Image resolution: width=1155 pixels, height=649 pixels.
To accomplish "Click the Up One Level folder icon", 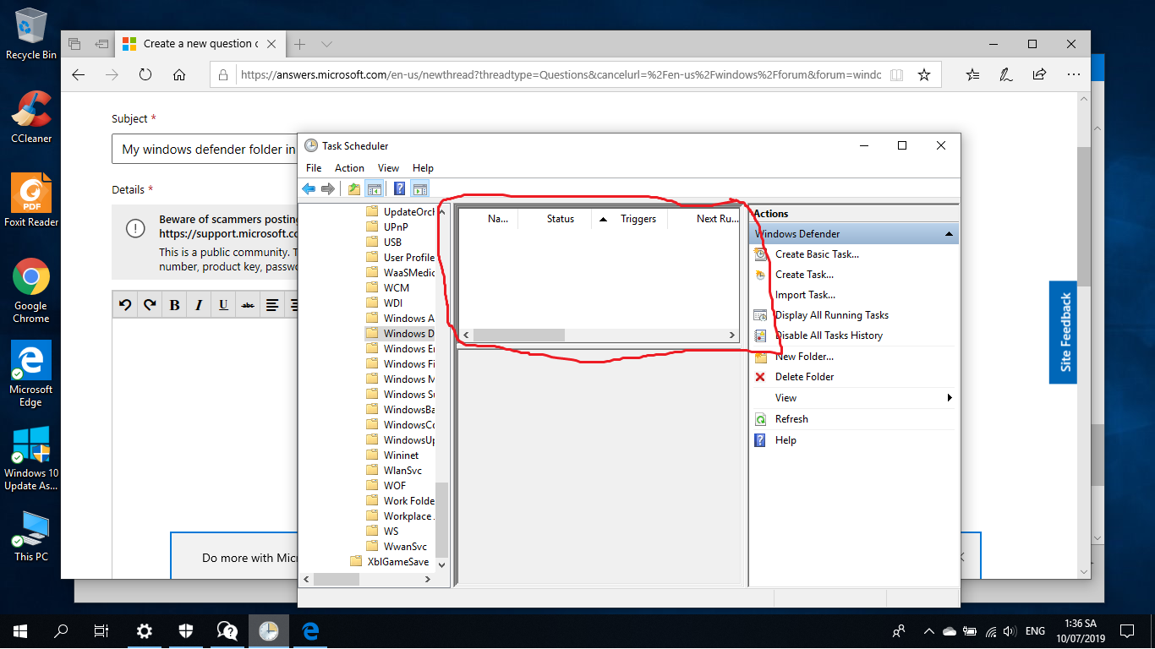I will coord(354,188).
